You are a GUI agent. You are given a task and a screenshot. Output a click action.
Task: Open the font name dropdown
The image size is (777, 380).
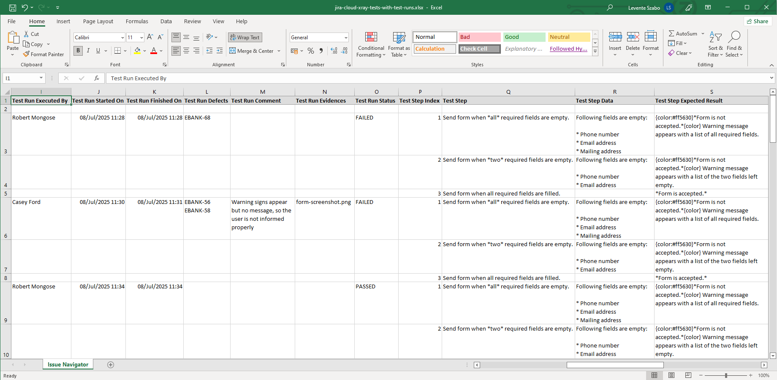point(122,38)
